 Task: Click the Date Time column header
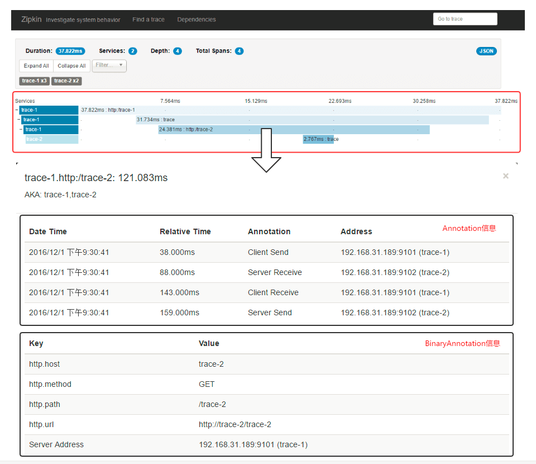click(x=48, y=231)
